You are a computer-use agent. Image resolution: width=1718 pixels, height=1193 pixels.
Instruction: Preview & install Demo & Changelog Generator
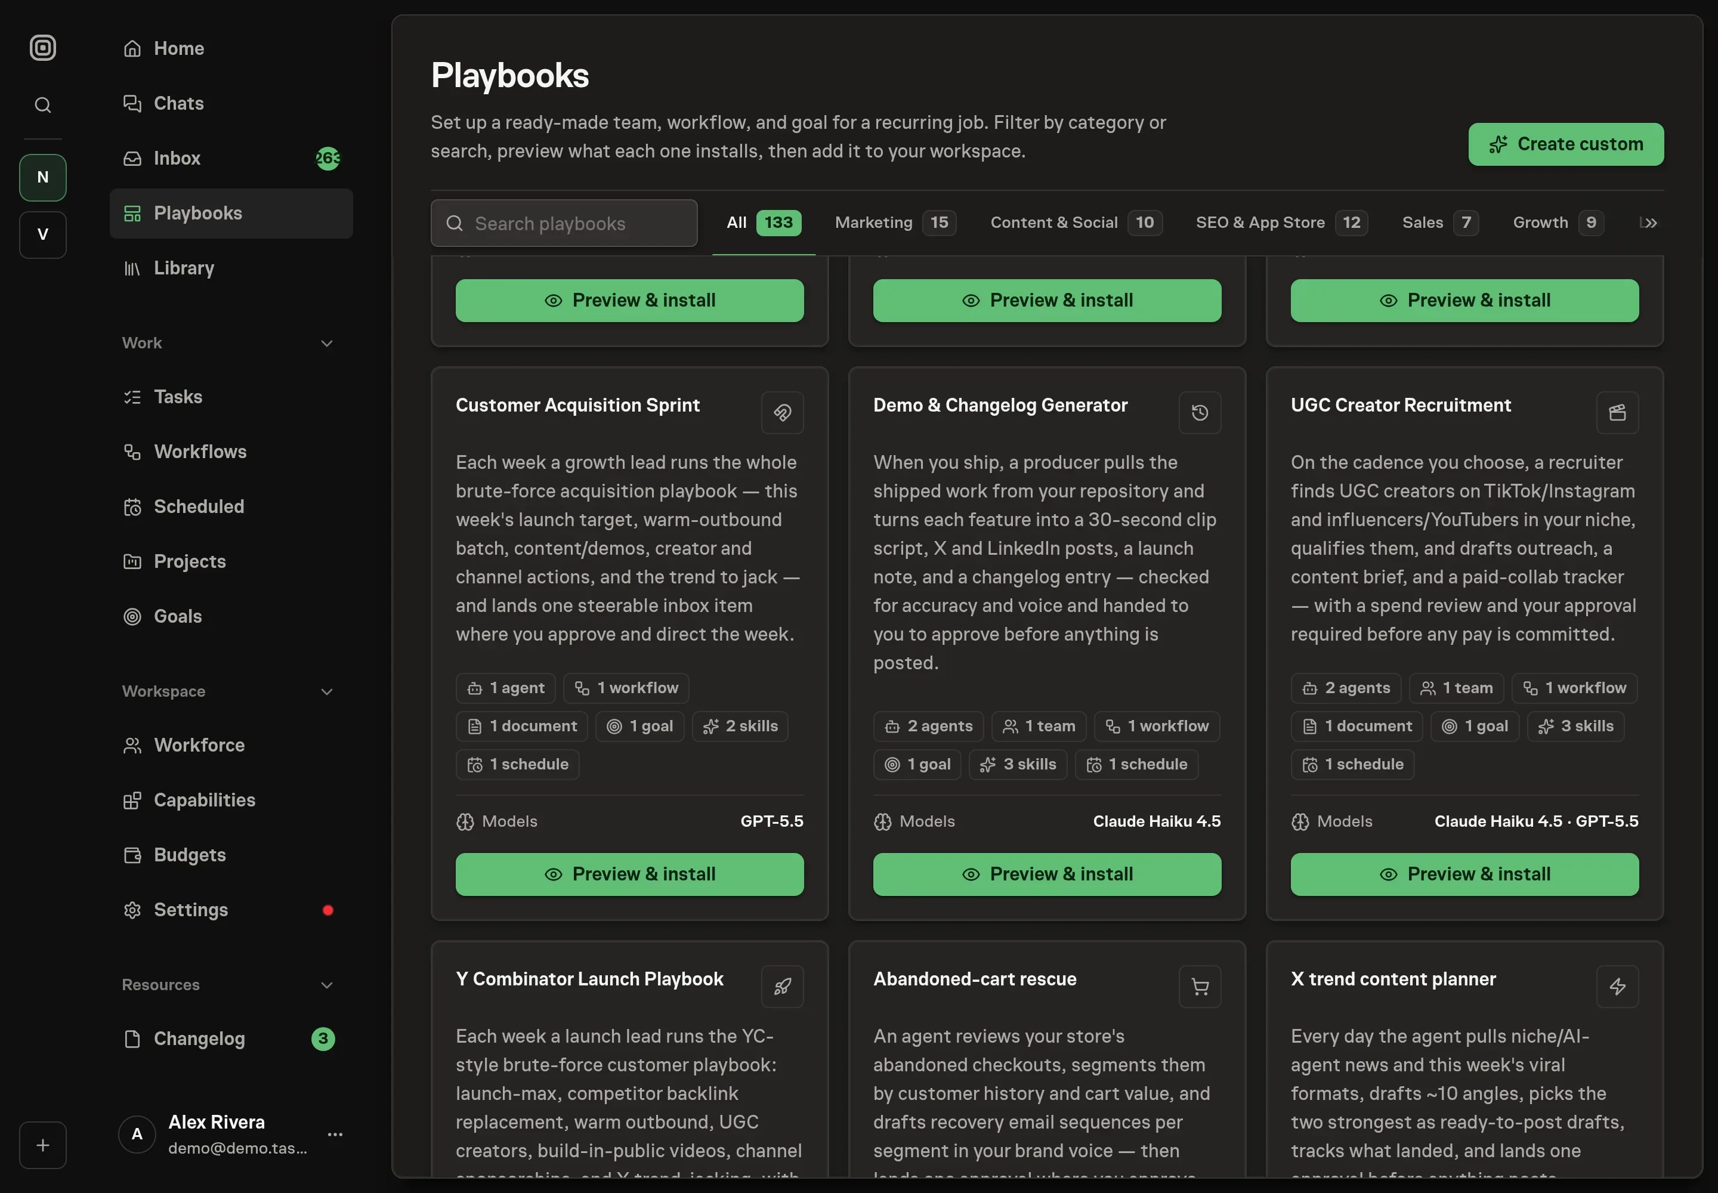coord(1047,874)
